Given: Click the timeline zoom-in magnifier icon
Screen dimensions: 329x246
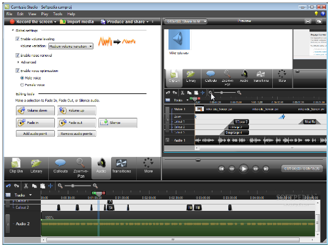Looking at the screenshot, I should coord(95,186).
